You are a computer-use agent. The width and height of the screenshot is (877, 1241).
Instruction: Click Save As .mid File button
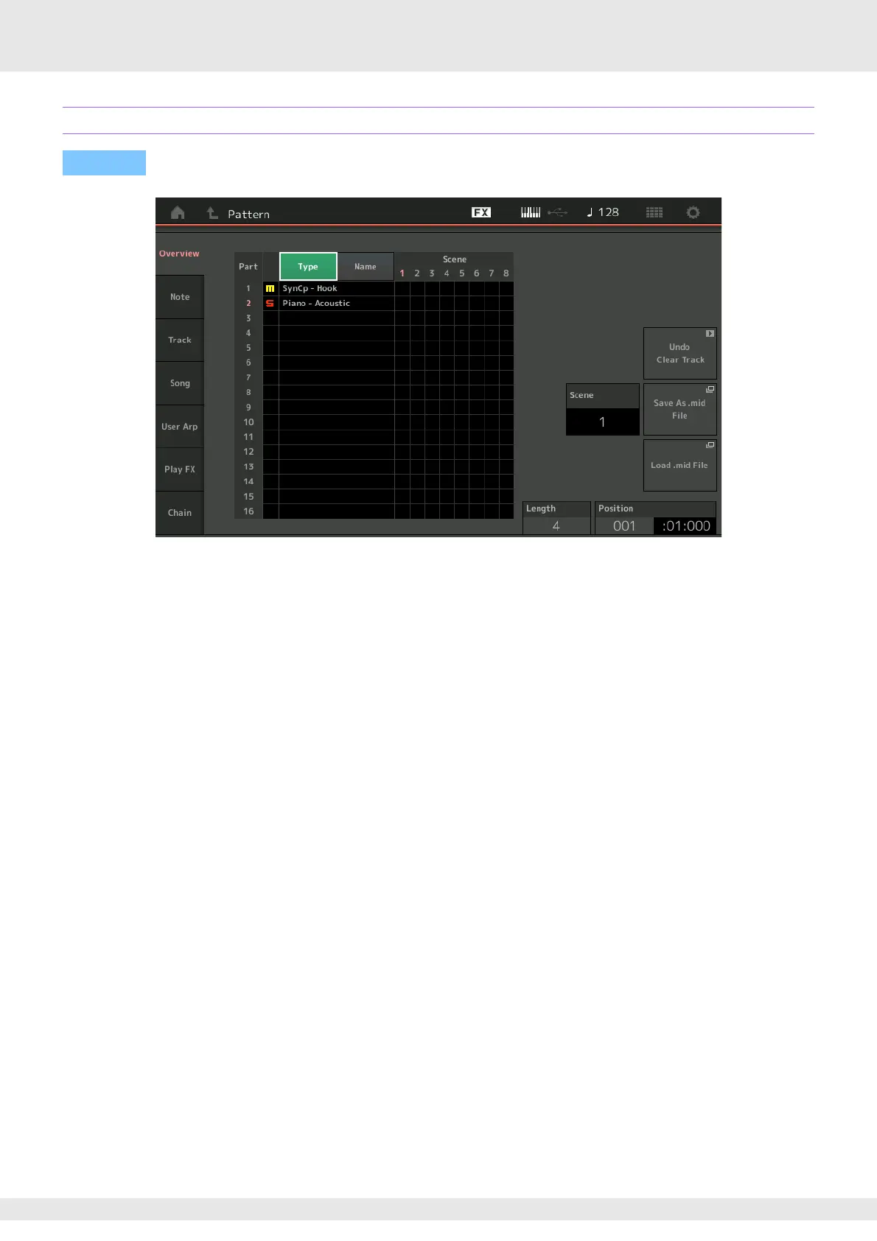(680, 410)
